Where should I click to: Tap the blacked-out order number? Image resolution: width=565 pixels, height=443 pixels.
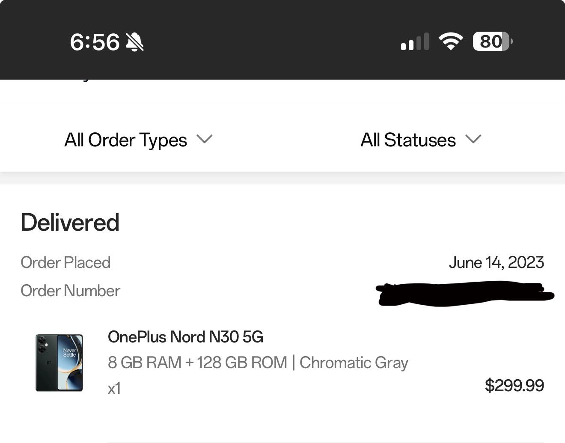click(x=464, y=294)
